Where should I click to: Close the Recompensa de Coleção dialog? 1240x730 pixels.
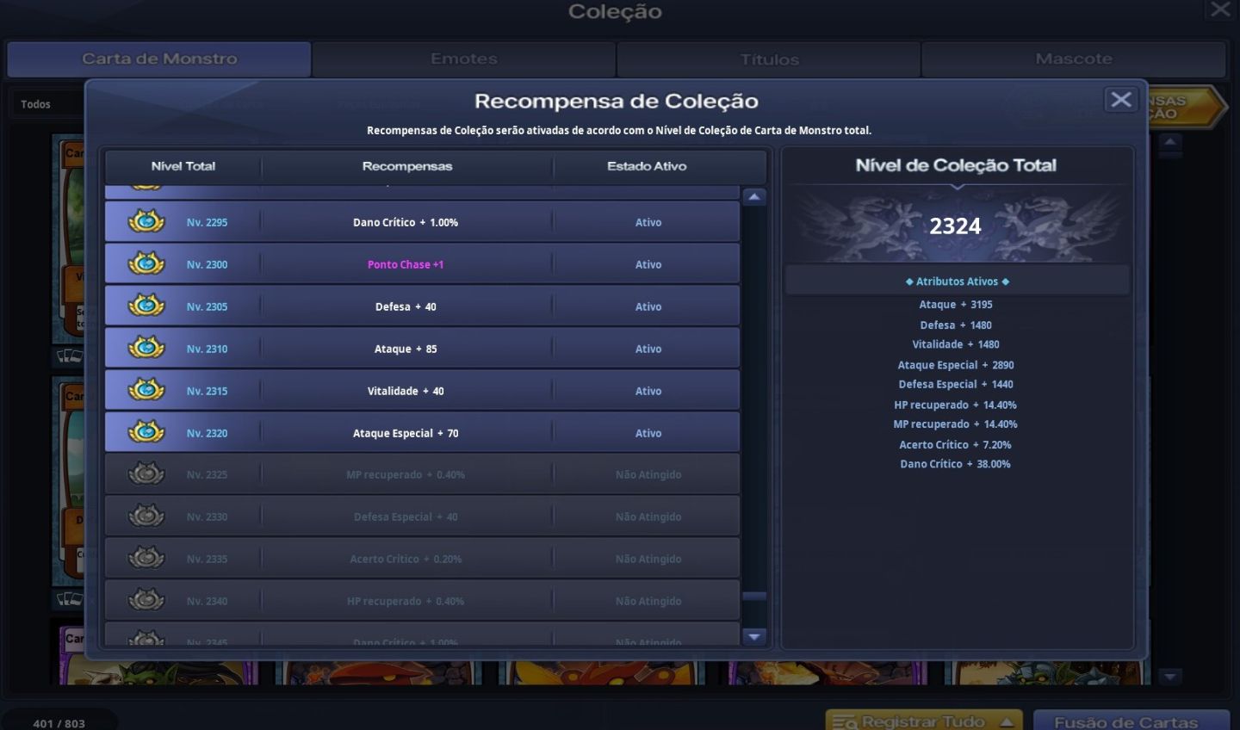pos(1120,100)
